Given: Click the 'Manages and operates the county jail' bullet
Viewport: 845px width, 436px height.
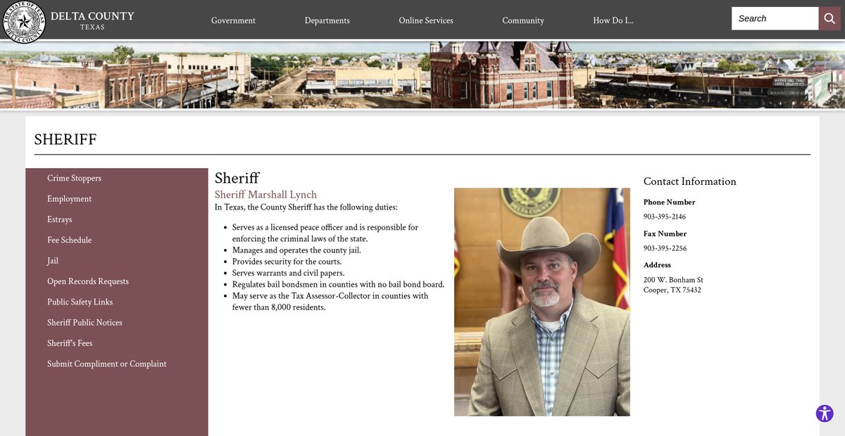Looking at the screenshot, I should point(296,250).
